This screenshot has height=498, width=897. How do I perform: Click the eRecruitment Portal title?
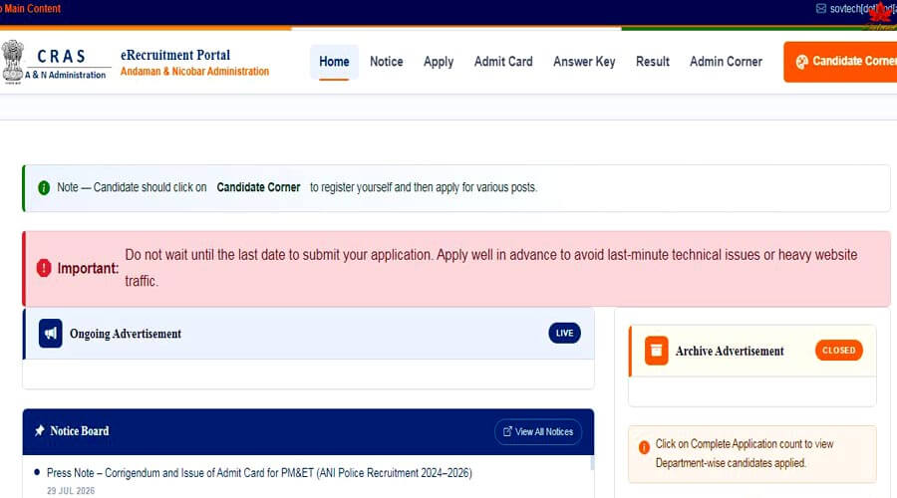coord(175,55)
